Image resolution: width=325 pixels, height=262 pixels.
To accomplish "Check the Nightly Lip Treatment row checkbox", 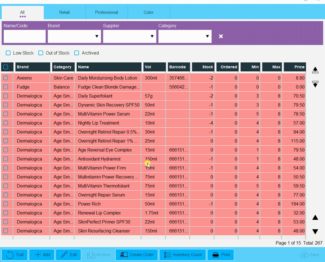I will coord(6,123).
